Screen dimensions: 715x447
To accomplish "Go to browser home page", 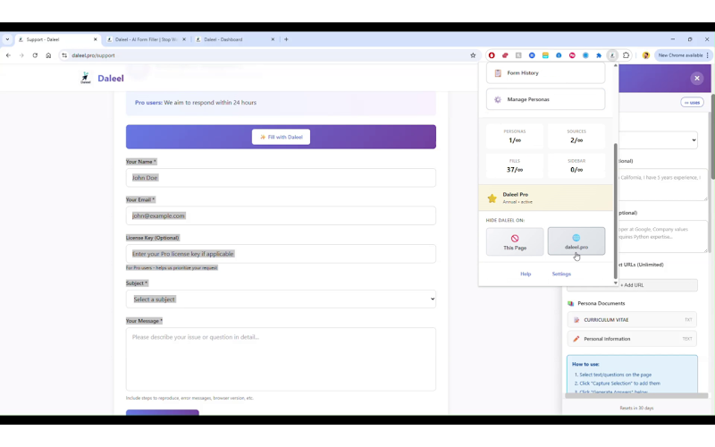I will (x=48, y=55).
